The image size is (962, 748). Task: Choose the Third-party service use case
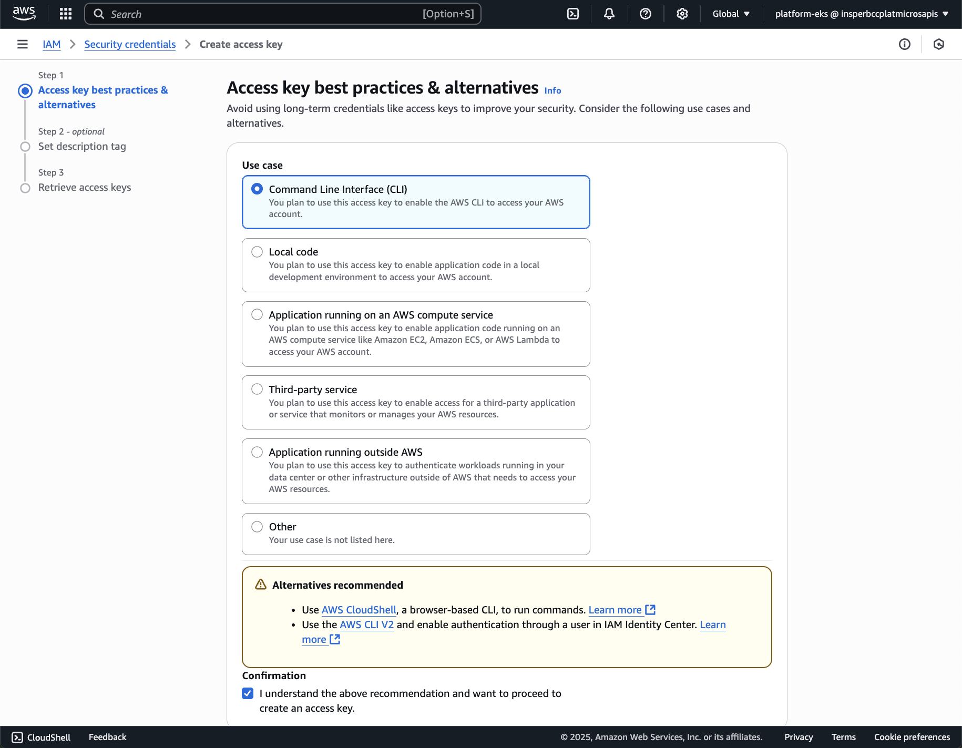pos(257,390)
